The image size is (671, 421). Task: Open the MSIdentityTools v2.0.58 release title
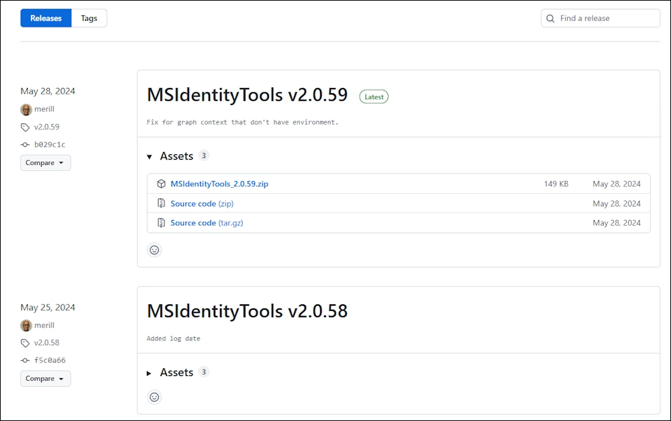(247, 311)
